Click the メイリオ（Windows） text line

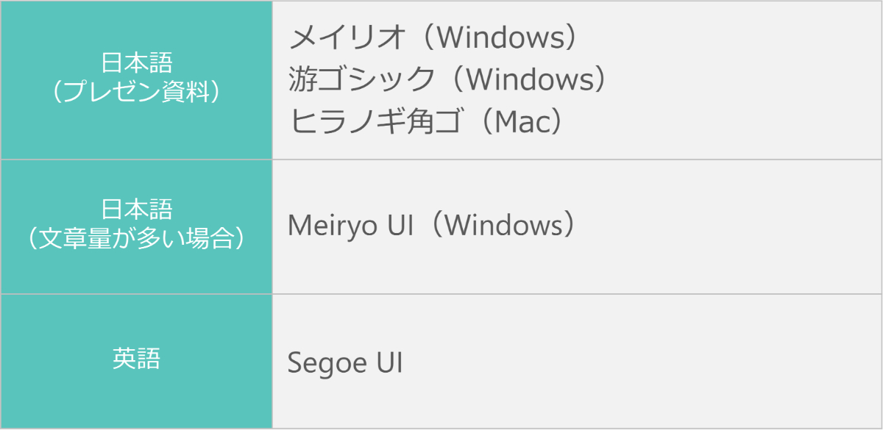tap(433, 38)
